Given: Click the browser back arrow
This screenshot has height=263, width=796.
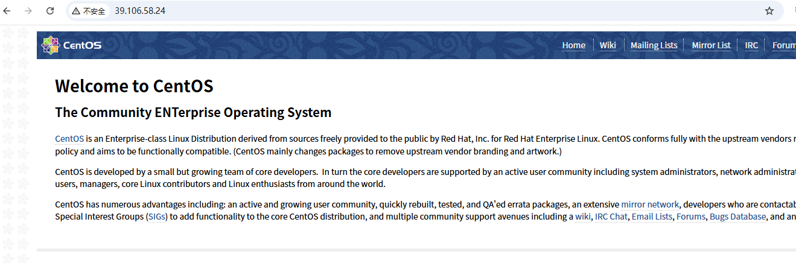Looking at the screenshot, I should (7, 11).
